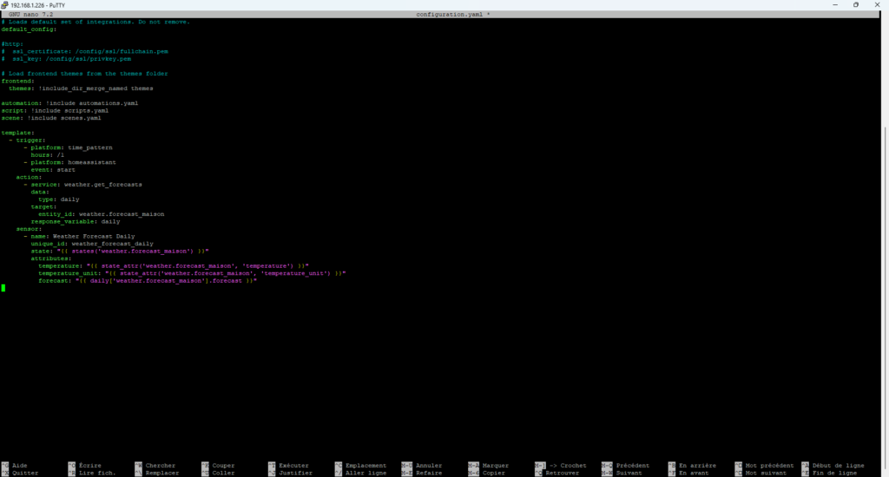Click the '#http:' commented line
The image size is (889, 477).
pos(12,44)
